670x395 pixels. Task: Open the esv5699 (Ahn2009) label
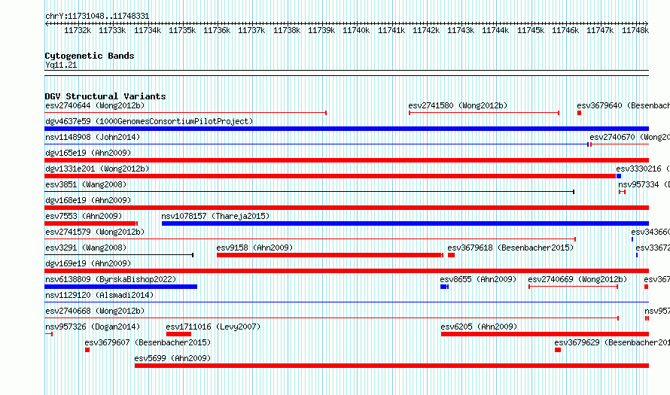click(x=172, y=358)
